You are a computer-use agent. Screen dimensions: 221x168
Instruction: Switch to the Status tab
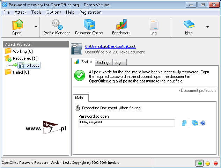[x=83, y=62]
